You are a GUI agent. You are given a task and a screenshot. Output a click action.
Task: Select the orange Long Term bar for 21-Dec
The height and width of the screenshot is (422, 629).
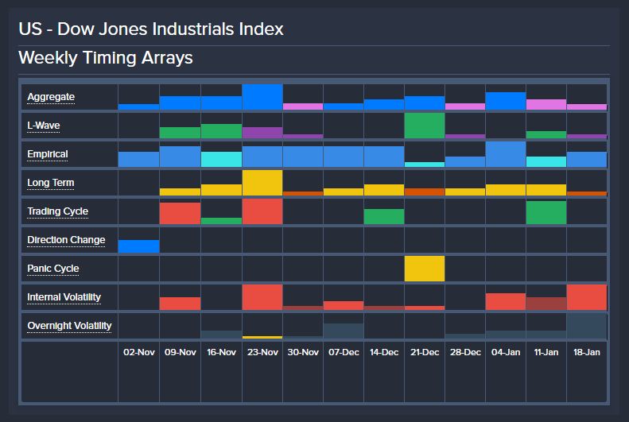[425, 192]
